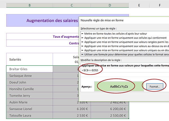169x121 pixels.
Task: Select column C header
Action: click(x=72, y=5)
